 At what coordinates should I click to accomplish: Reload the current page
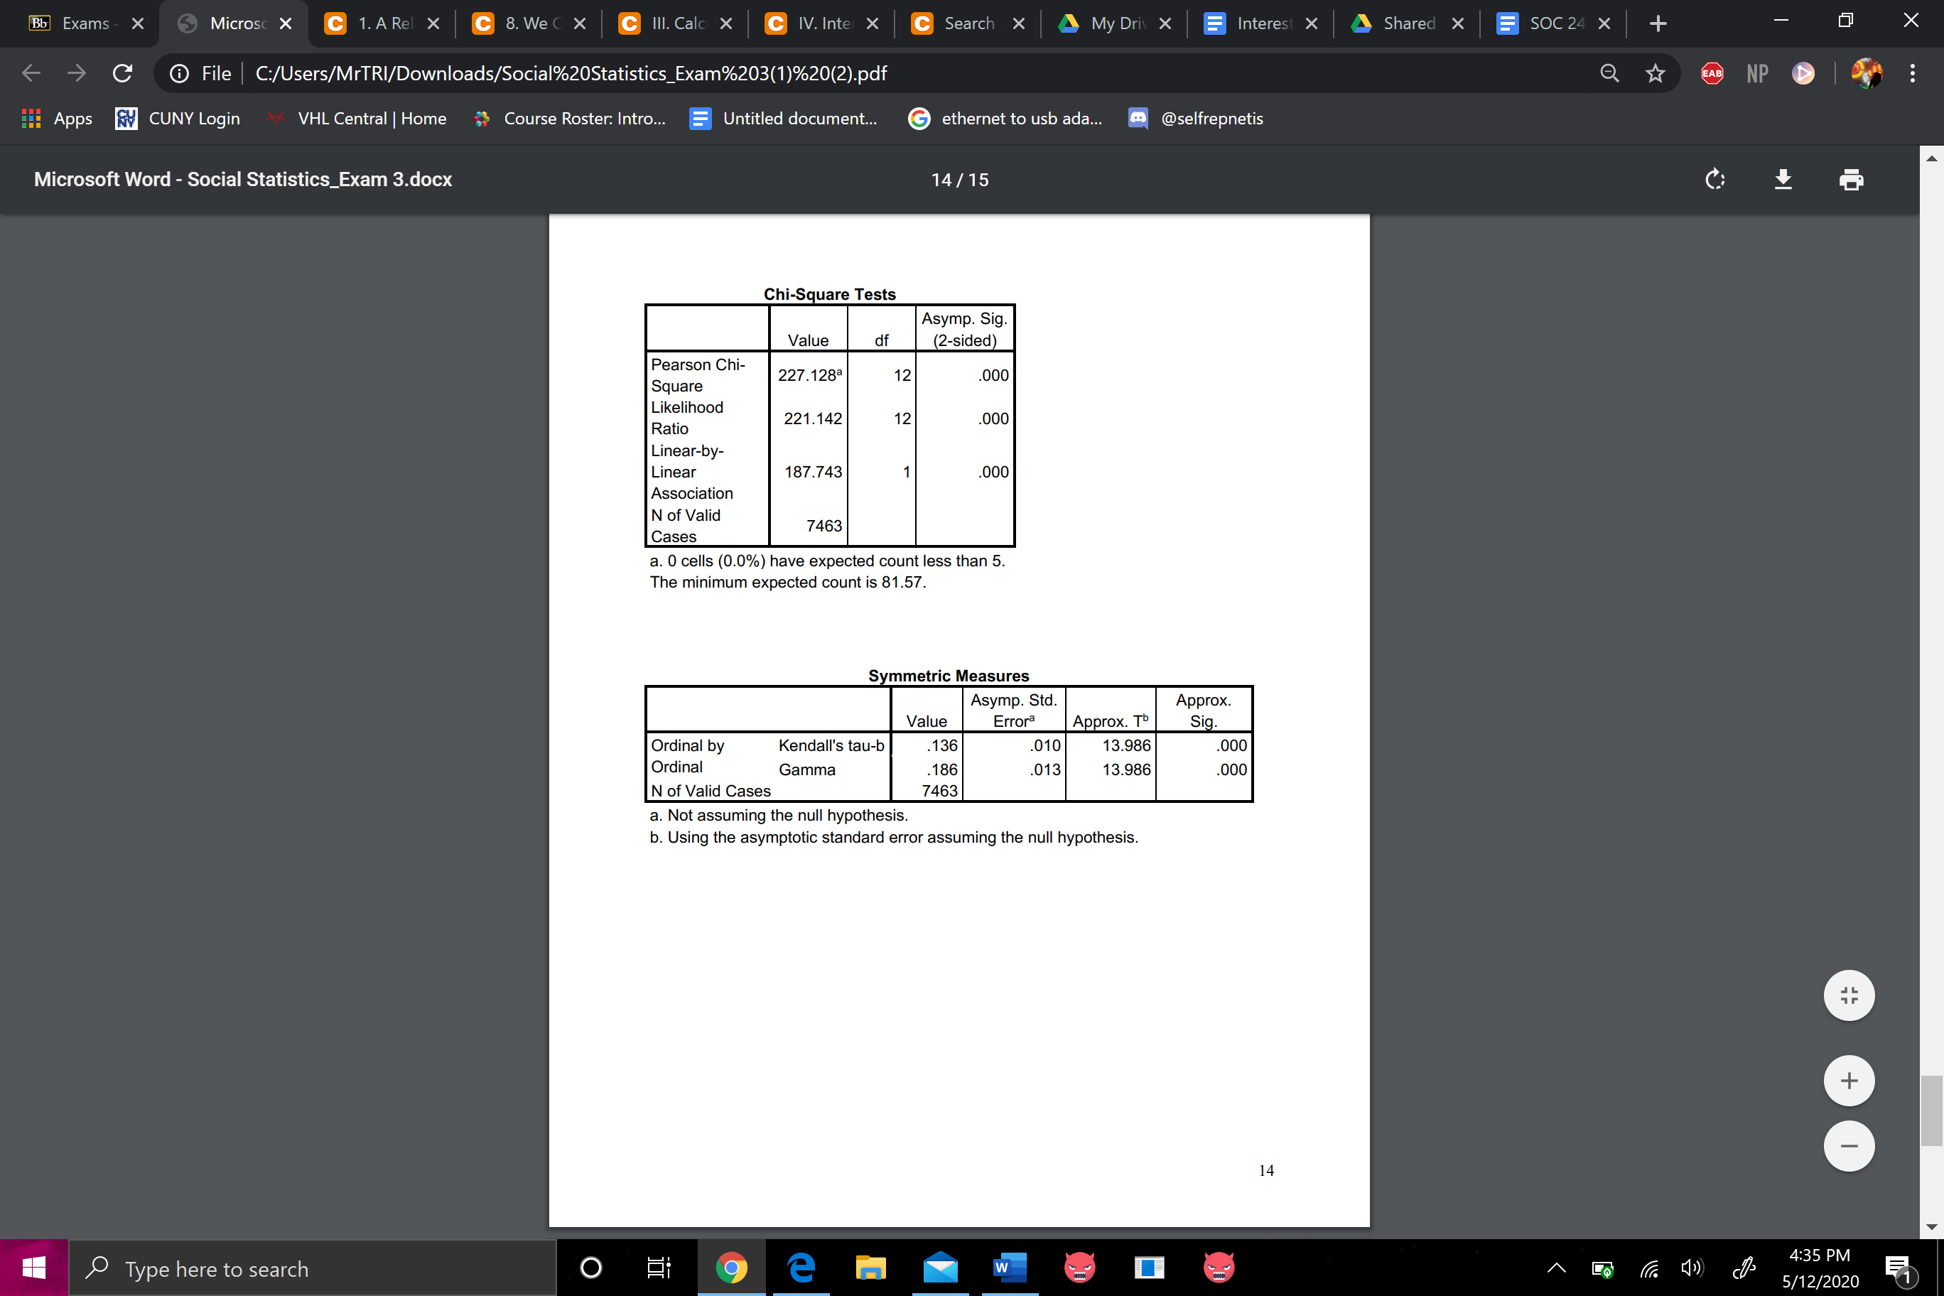pyautogui.click(x=122, y=74)
